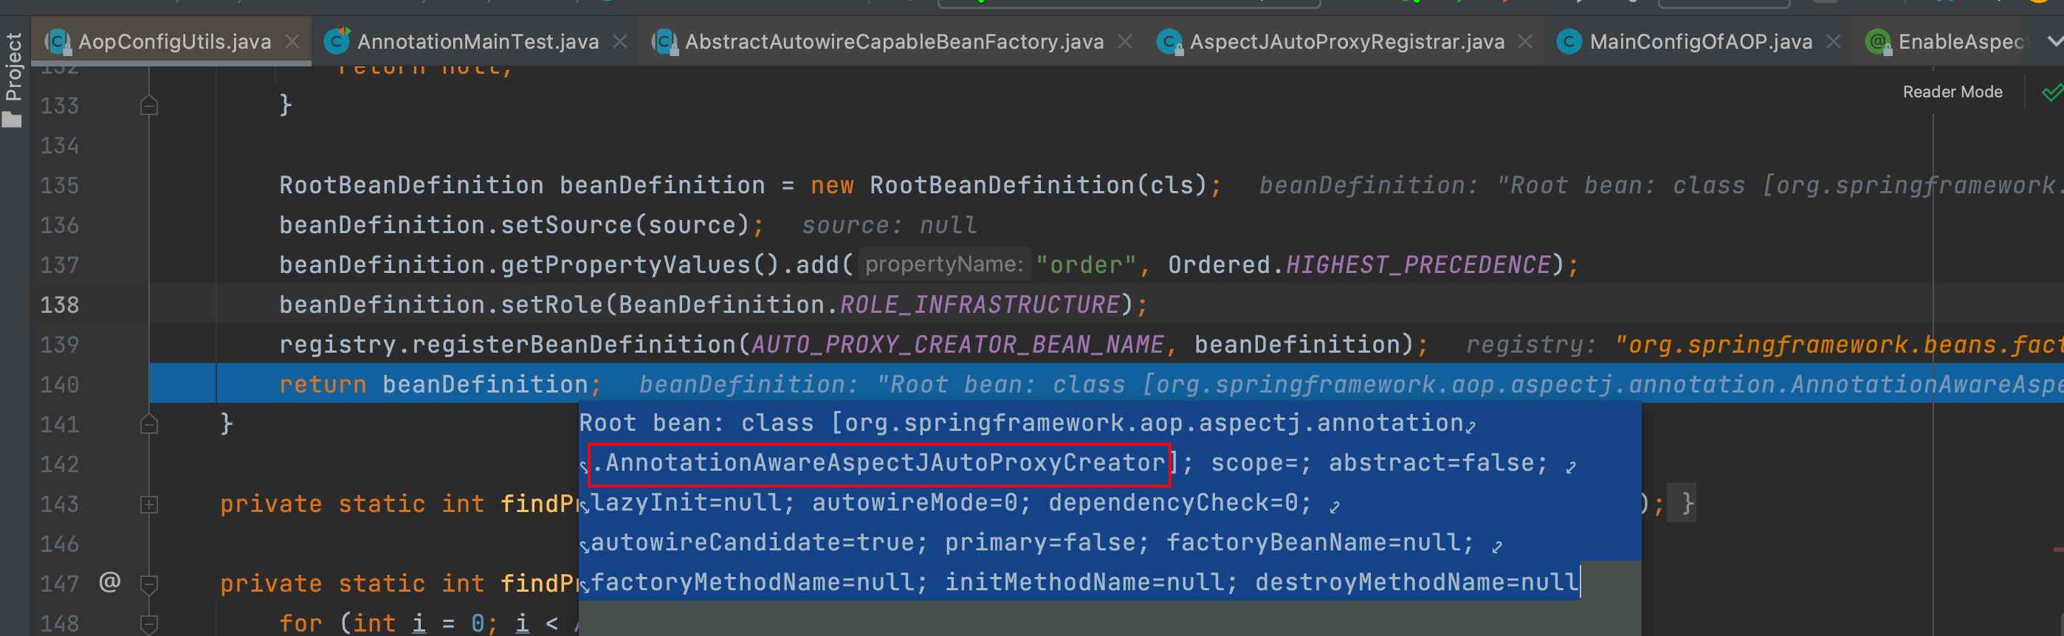Close the MainConfigOfAOP.java tab

point(1833,41)
